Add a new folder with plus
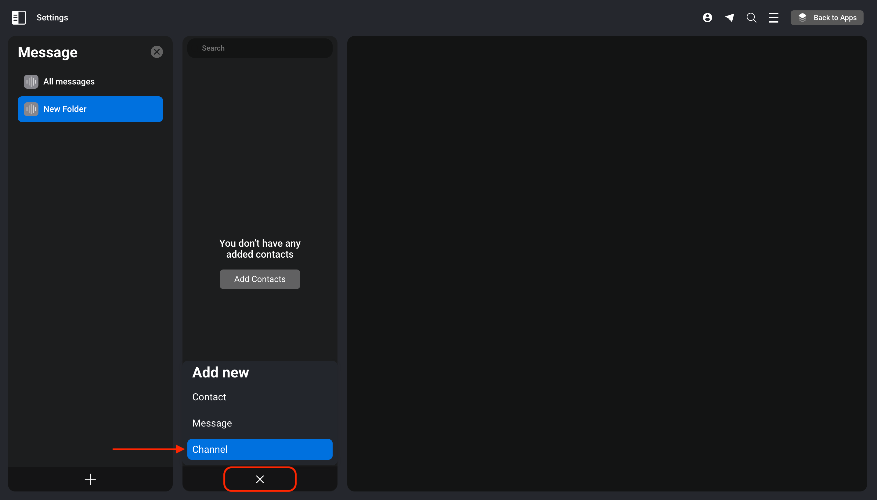Viewport: 877px width, 500px height. pos(90,479)
